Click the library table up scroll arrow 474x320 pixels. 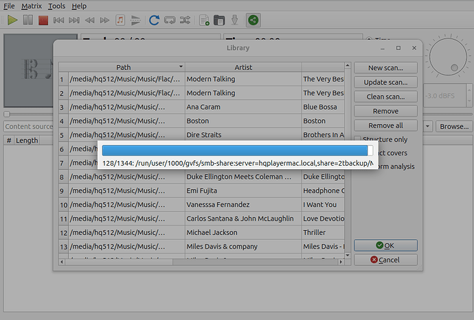pos(348,66)
